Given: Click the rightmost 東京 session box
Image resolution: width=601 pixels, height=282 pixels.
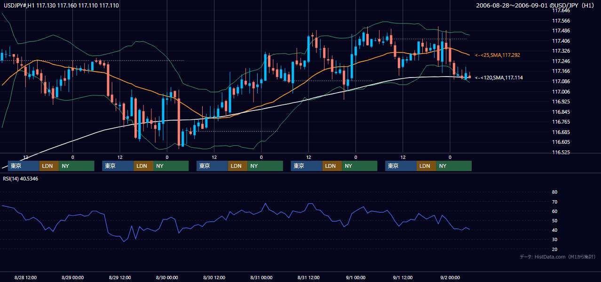Looking at the screenshot, I should pos(401,166).
